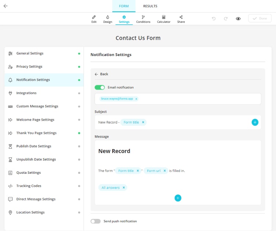Image resolution: width=276 pixels, height=231 pixels.
Task: Click the undo arrow icon
Action: click(x=214, y=18)
